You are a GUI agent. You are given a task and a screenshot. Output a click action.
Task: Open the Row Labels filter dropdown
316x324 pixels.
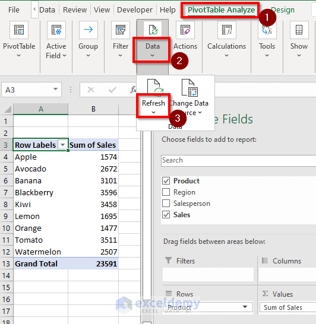pos(62,145)
